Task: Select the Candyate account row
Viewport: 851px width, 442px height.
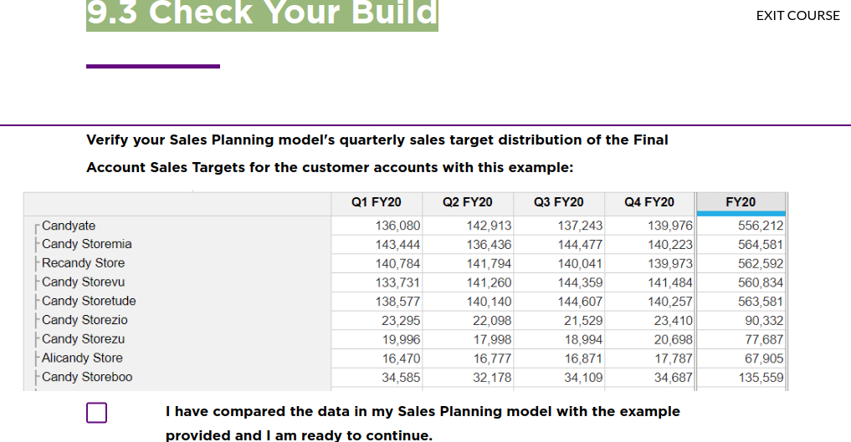Action: click(x=69, y=226)
